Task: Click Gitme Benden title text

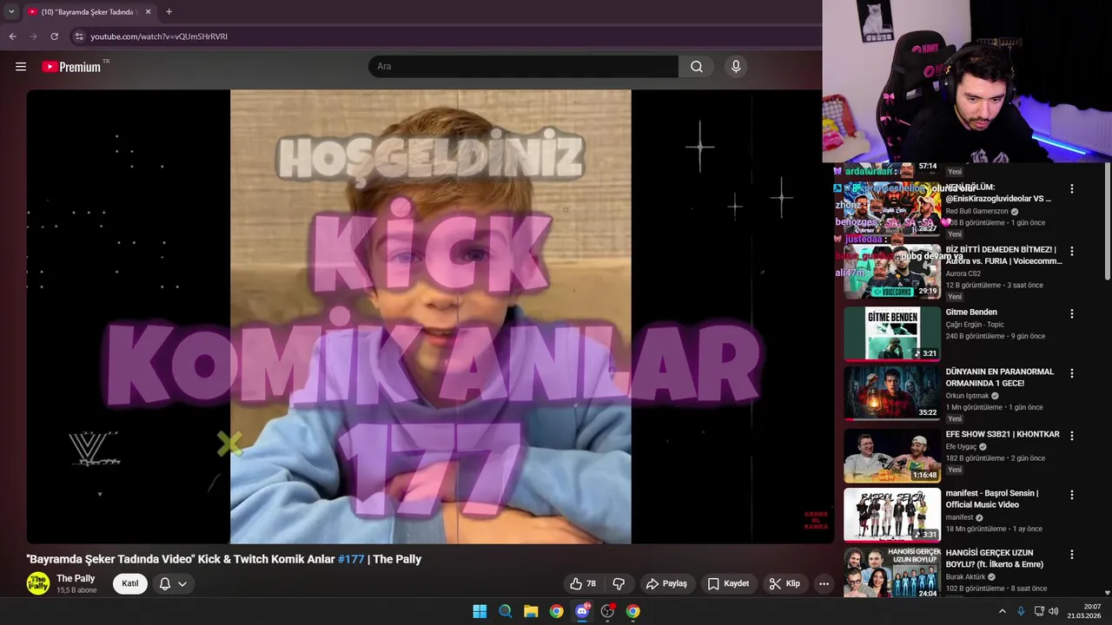Action: pos(971,312)
